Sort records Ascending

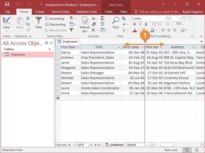pos(55,18)
